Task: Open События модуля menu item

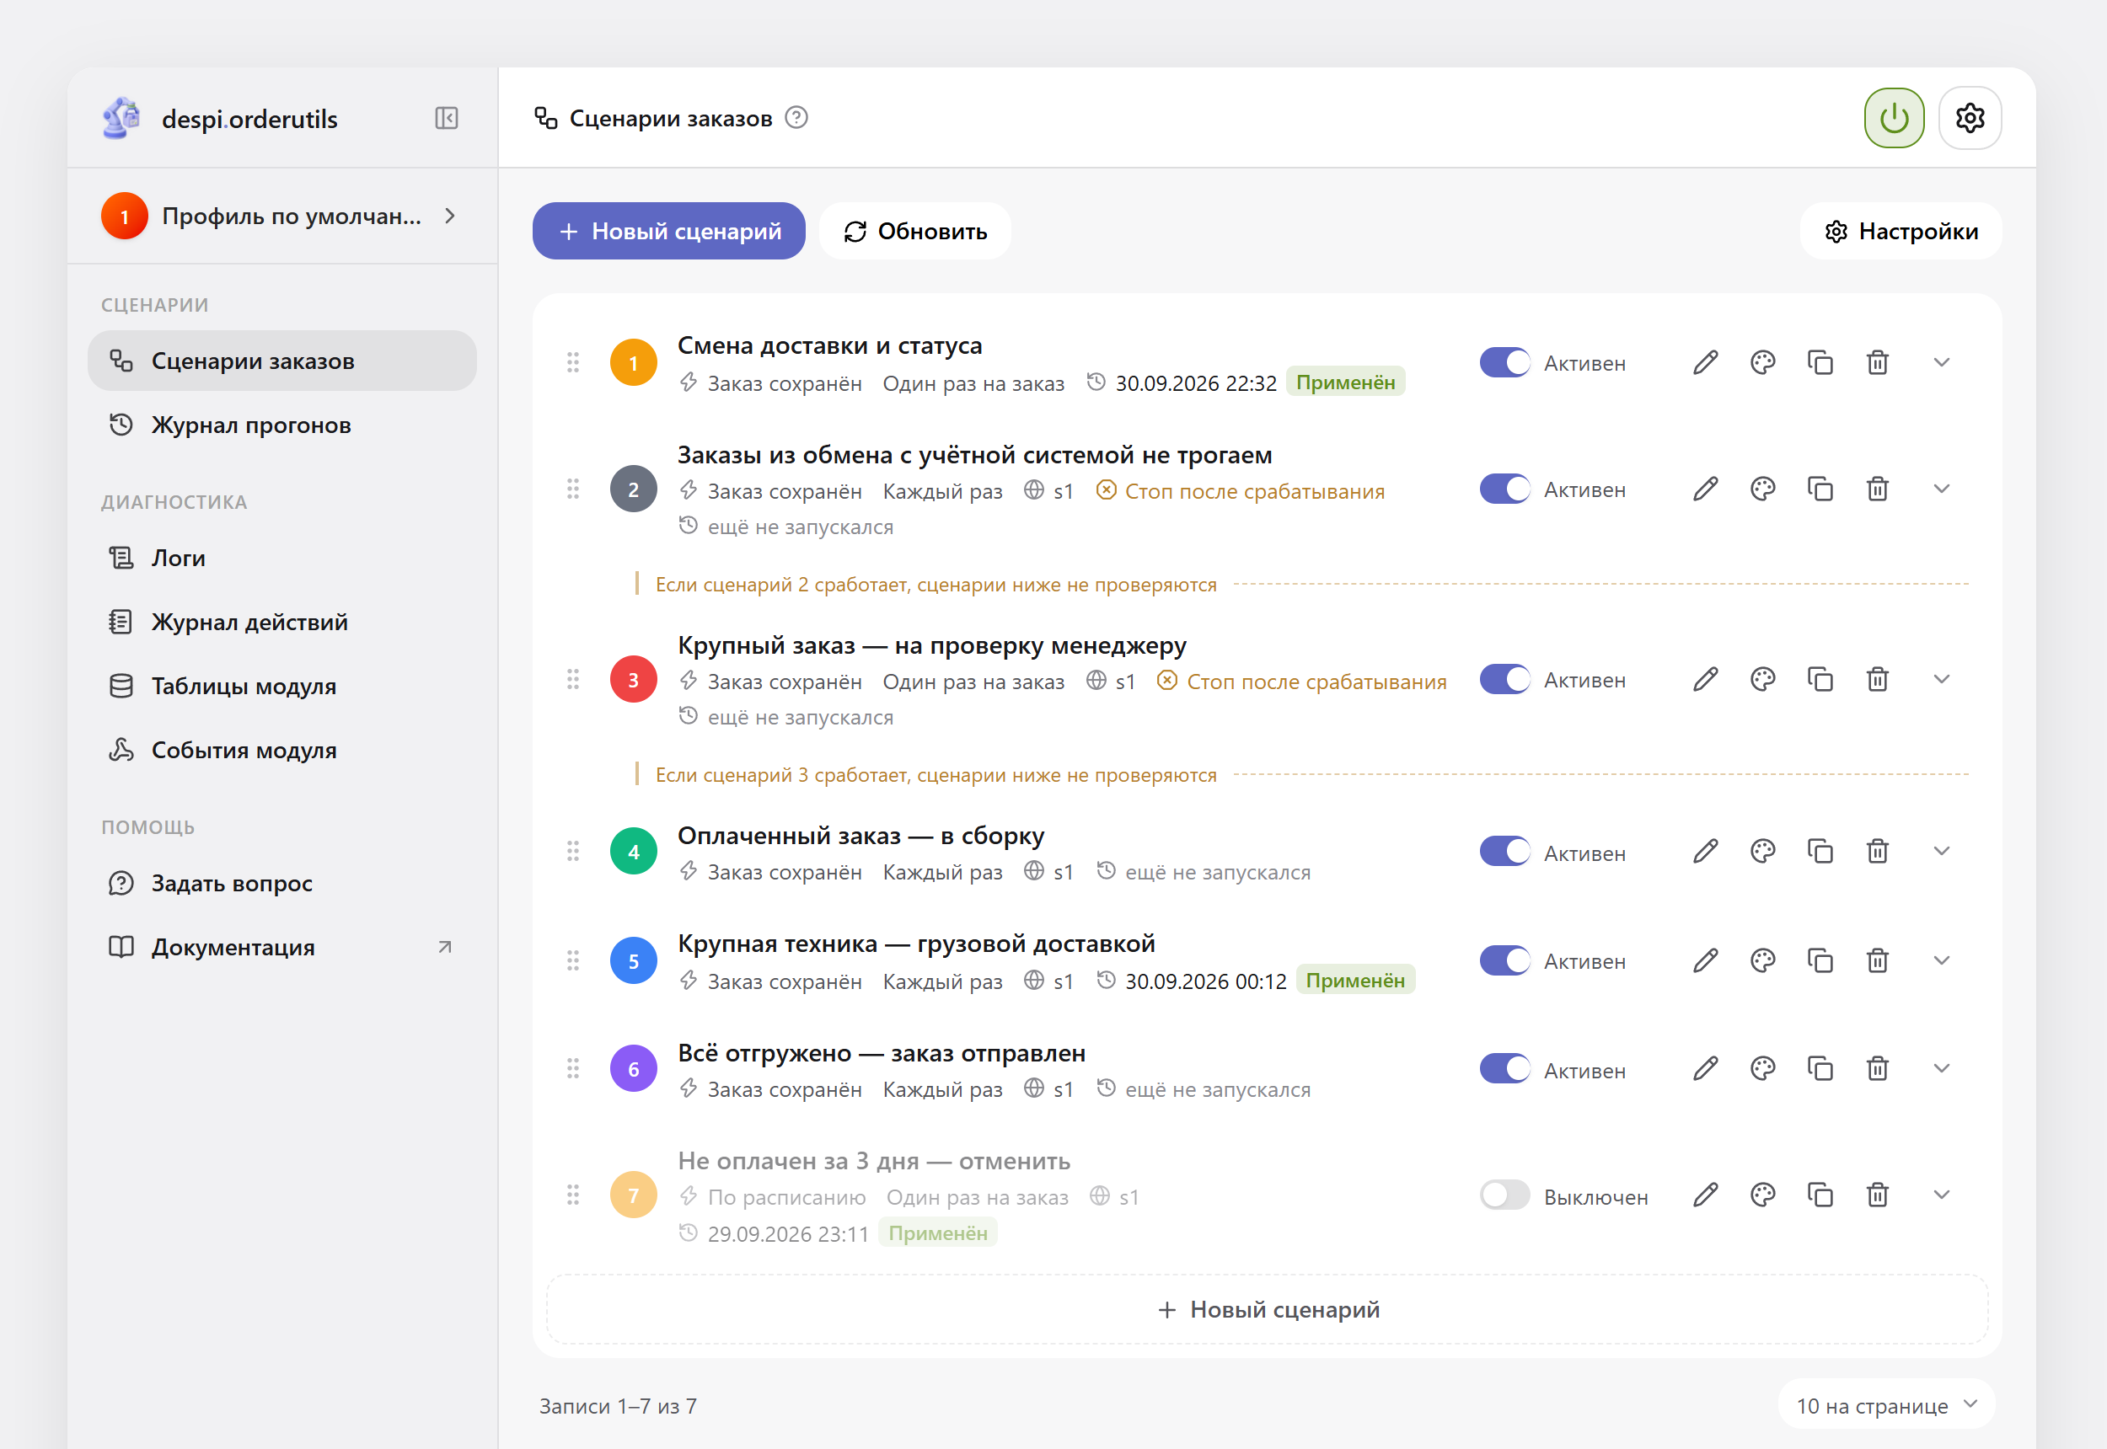Action: (x=281, y=750)
